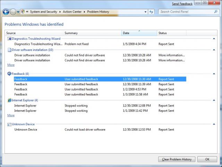
Task: Click Report Sent for Diagnostics Troubleshooting Wizard
Action: point(166,44)
